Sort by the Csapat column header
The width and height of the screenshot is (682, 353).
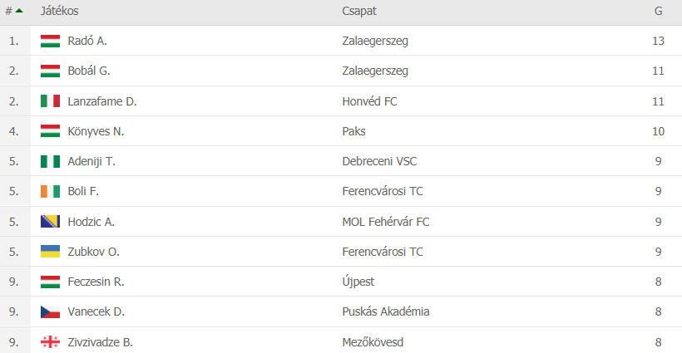tap(359, 11)
